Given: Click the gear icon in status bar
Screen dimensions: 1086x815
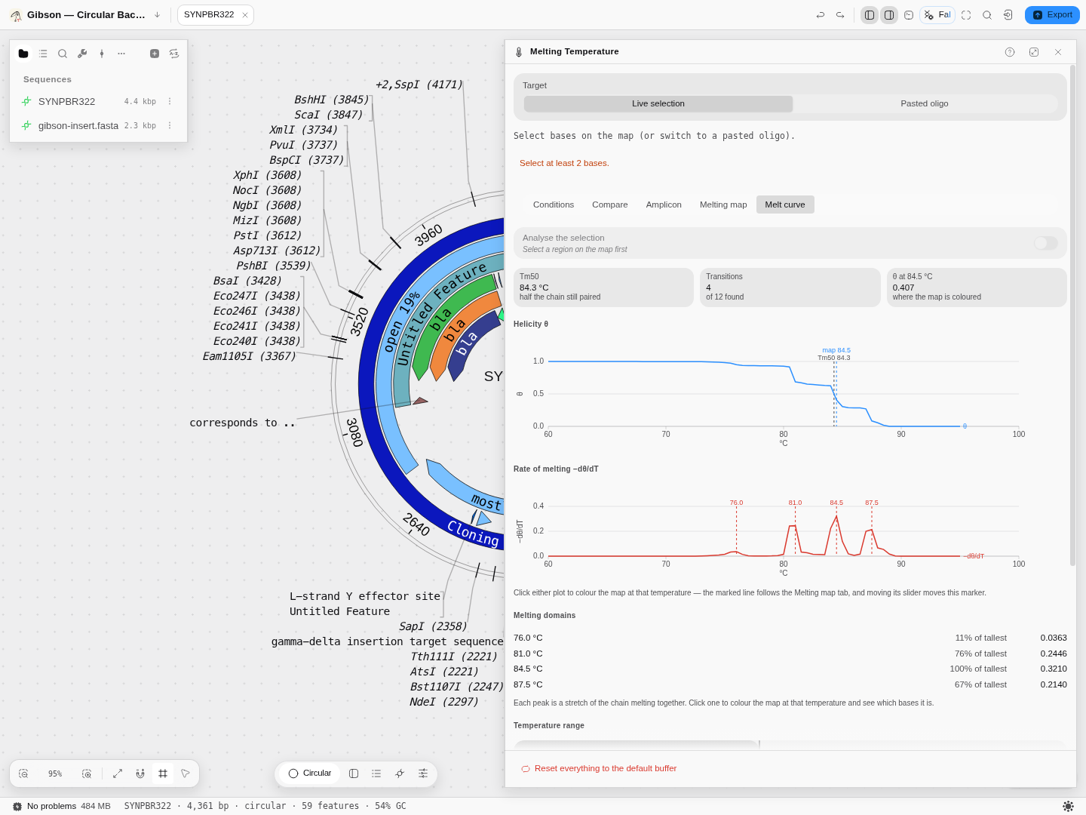Looking at the screenshot, I should point(17,806).
